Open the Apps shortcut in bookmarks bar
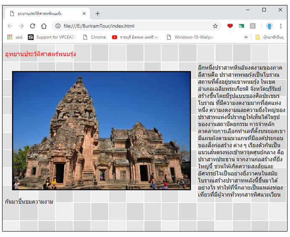The width and height of the screenshot is (290, 237). pos(14,37)
